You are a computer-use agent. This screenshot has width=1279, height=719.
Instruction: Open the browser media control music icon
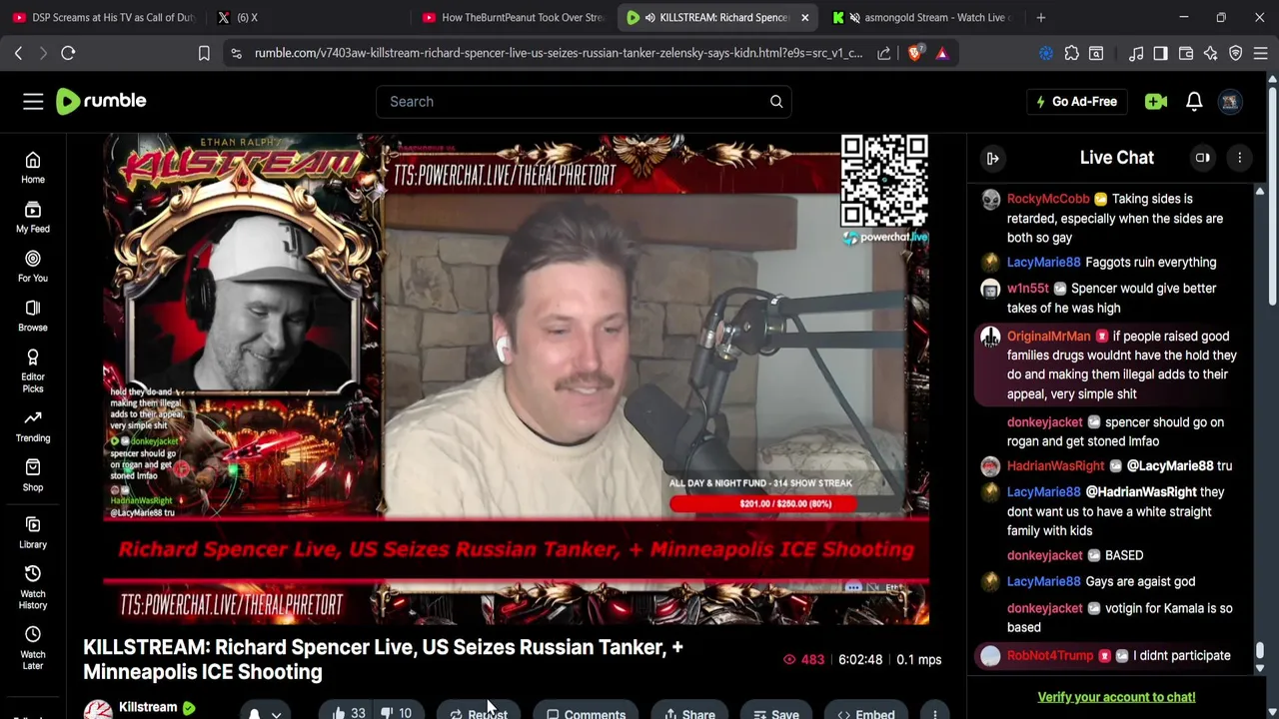(1136, 53)
